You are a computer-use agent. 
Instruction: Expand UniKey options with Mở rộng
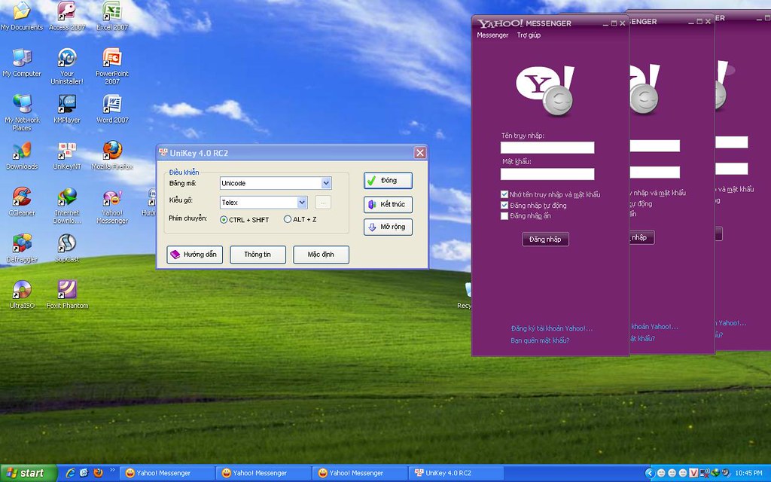click(x=388, y=227)
